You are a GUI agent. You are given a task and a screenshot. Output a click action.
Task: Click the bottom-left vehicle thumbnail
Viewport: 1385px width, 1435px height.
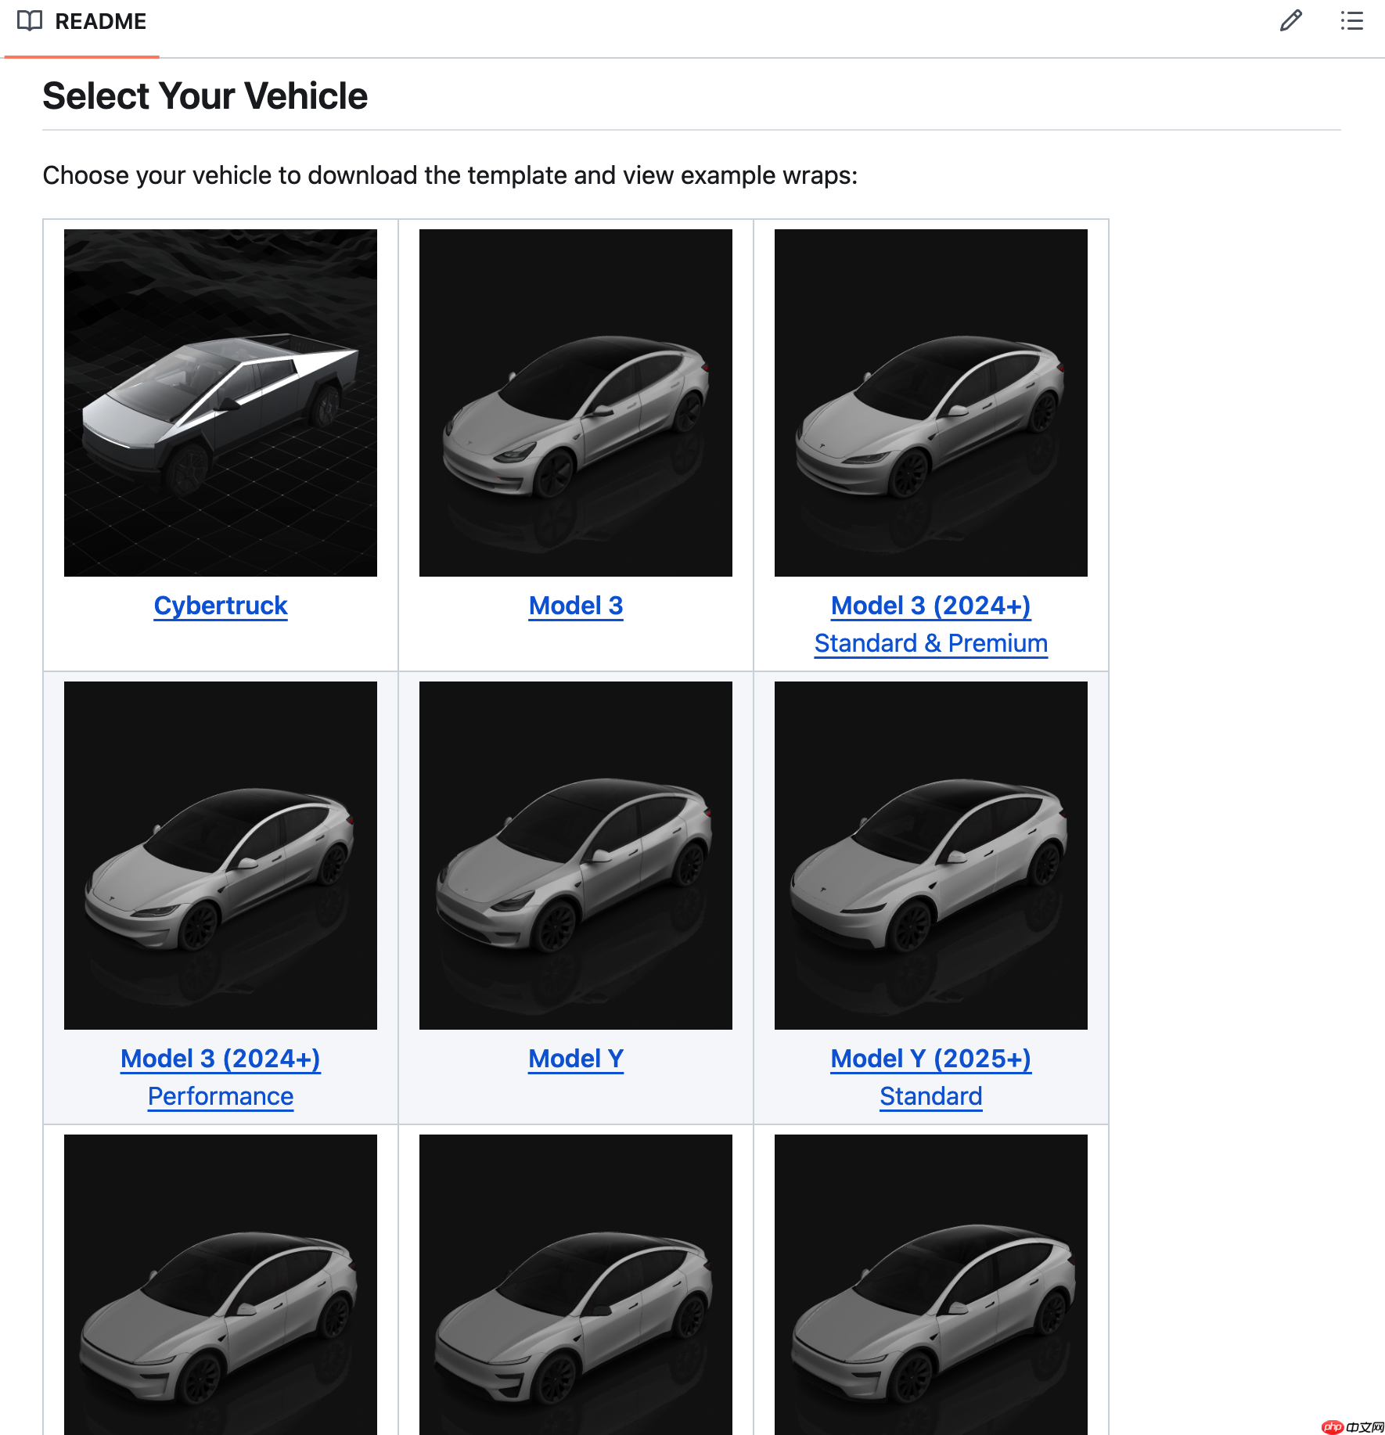[221, 1285]
